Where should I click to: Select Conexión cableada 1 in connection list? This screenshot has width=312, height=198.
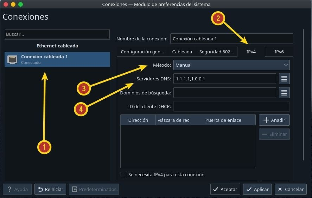click(x=57, y=59)
